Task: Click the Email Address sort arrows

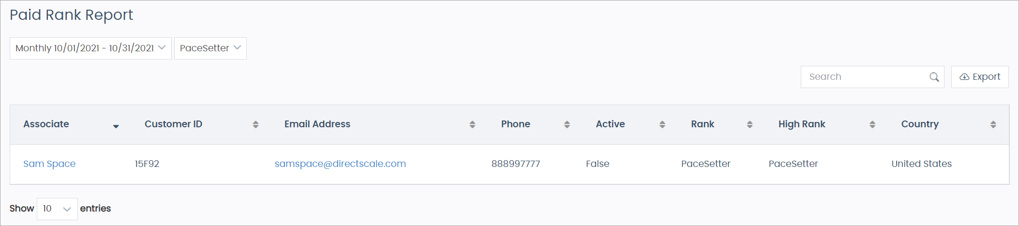Action: click(472, 125)
